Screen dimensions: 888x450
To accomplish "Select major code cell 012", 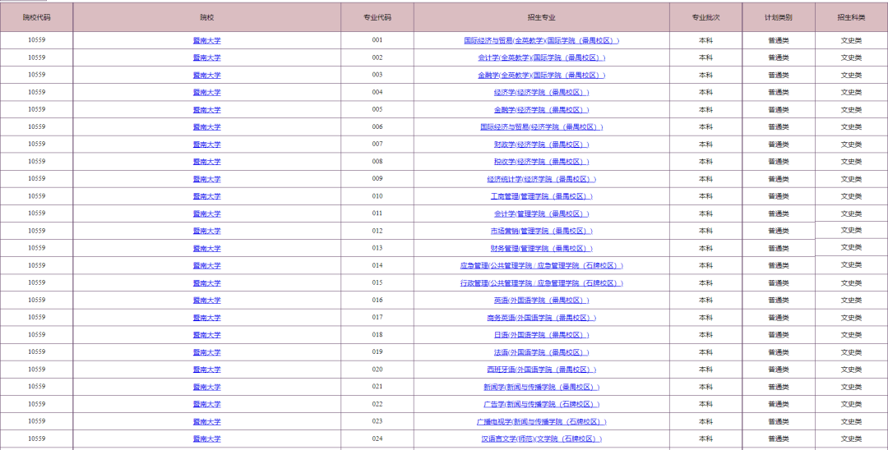I will (x=377, y=231).
